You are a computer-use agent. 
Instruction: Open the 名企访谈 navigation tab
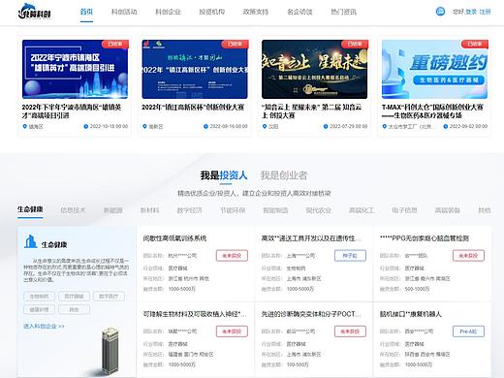(299, 12)
